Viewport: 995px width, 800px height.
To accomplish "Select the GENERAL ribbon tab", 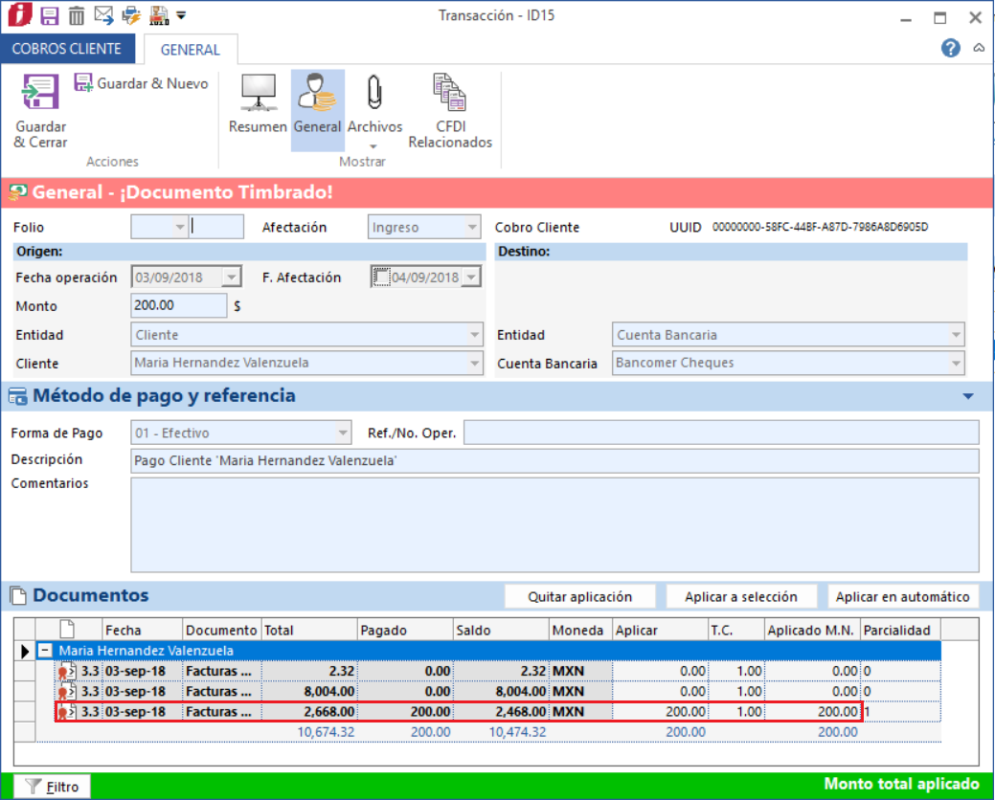I will click(x=190, y=50).
